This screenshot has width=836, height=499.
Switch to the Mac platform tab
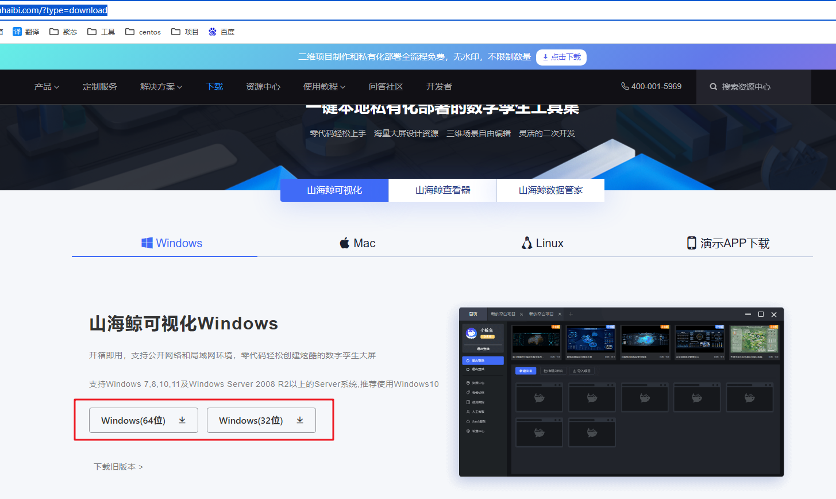coord(357,243)
